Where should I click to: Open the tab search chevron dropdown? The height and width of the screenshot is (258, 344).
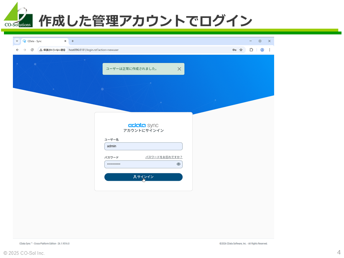17,41
